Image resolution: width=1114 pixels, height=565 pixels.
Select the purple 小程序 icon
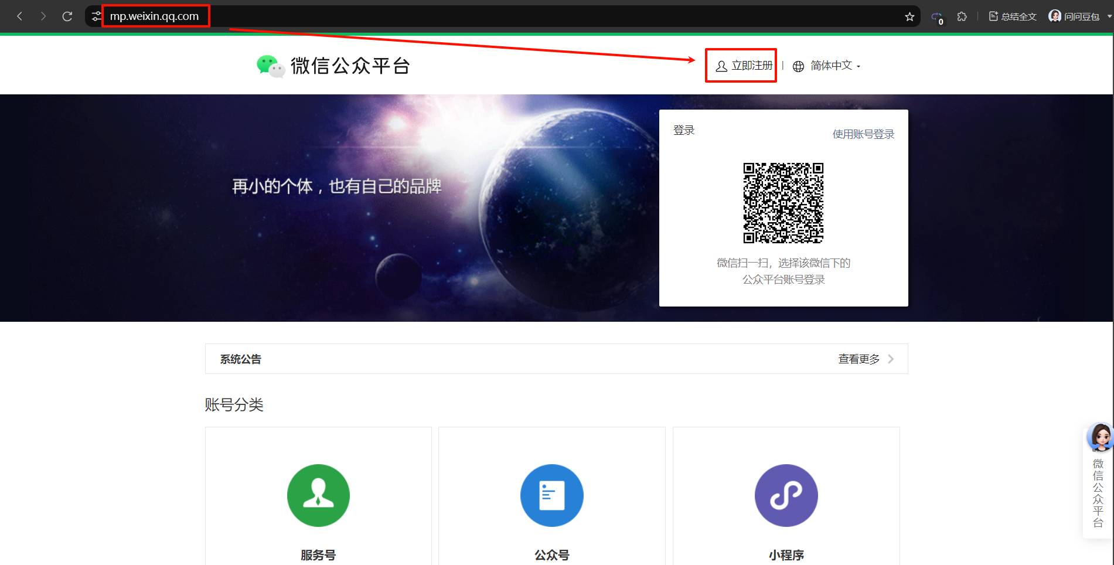coord(786,495)
